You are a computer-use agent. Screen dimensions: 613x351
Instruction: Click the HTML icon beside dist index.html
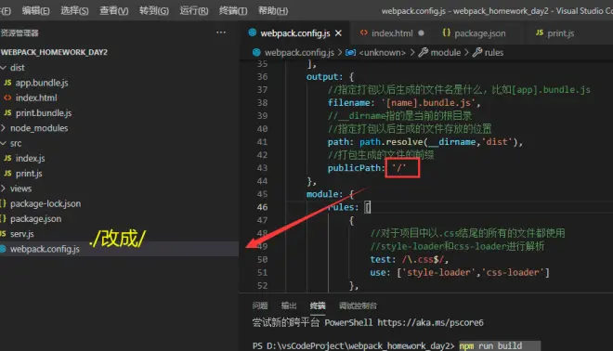(x=7, y=97)
